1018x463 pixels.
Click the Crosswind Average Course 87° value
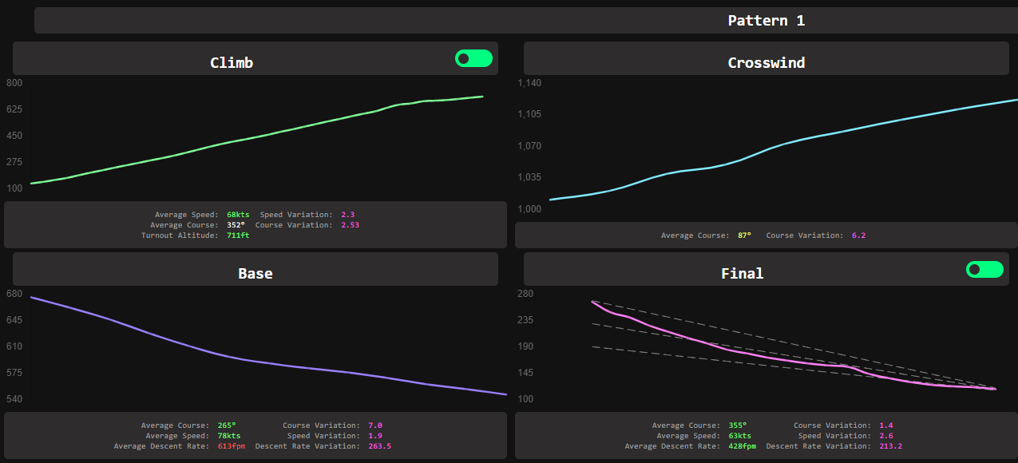click(x=743, y=235)
